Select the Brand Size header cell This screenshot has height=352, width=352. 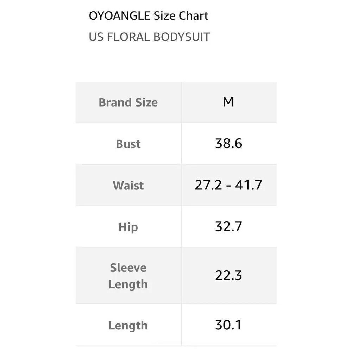128,102
